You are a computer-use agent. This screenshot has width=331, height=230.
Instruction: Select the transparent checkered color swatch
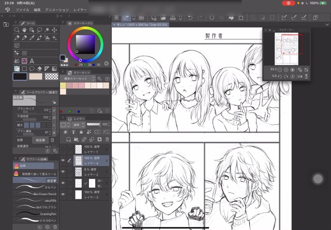coord(52,77)
